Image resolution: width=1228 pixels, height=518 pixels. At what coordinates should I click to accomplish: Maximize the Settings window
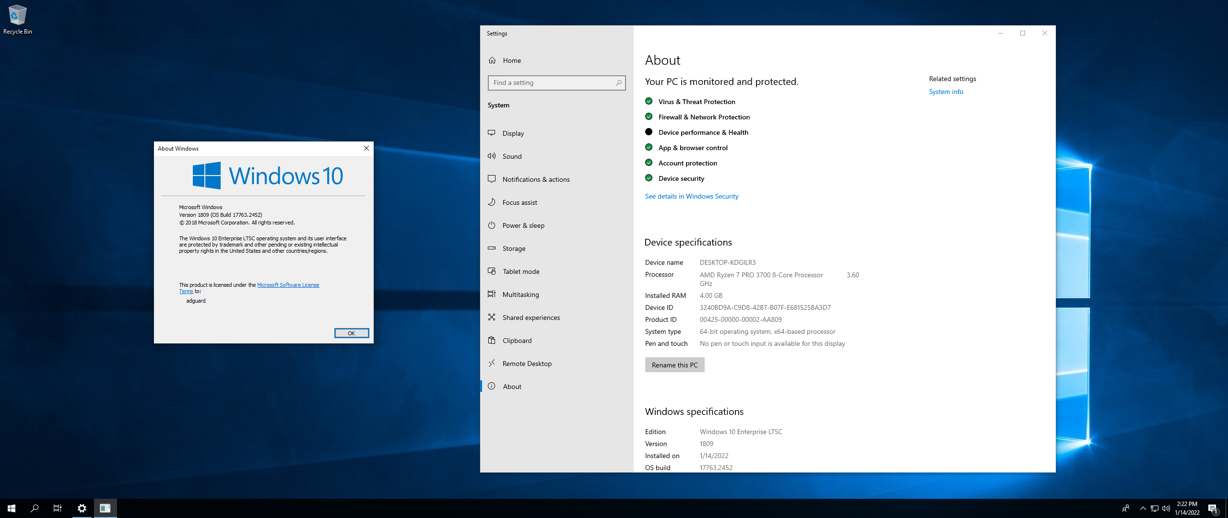click(x=1023, y=33)
